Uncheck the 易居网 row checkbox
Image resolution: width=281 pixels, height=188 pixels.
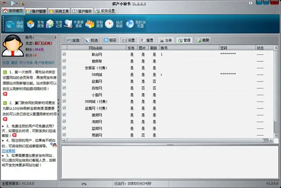(64, 135)
